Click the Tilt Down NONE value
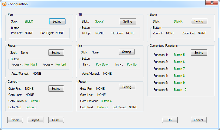The image size is (220, 130). pyautogui.click(x=130, y=33)
